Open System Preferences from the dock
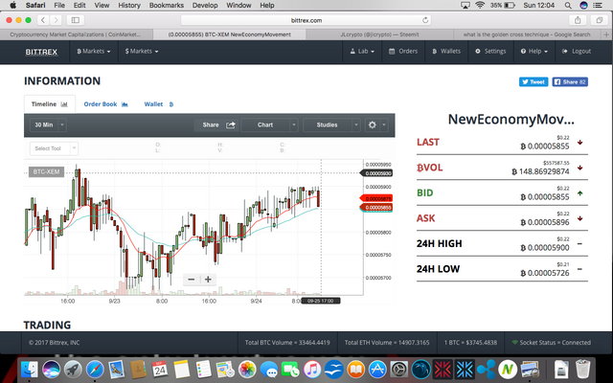613x383 pixels. (399, 369)
